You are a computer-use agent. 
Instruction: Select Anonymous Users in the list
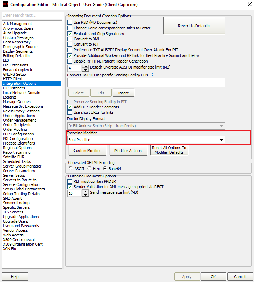[x=18, y=28]
